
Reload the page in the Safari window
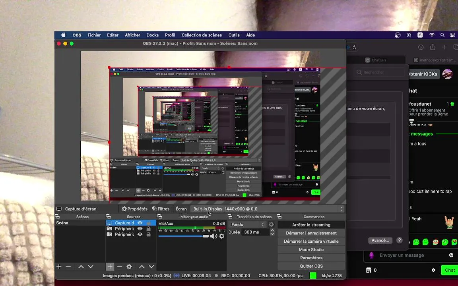point(354,47)
